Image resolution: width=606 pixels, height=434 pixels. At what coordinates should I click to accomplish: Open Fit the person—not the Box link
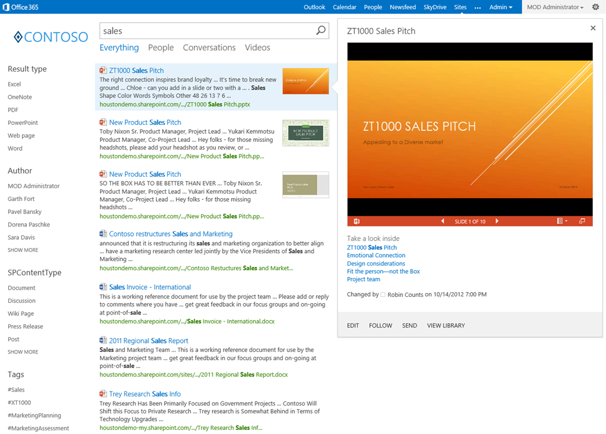[383, 271]
